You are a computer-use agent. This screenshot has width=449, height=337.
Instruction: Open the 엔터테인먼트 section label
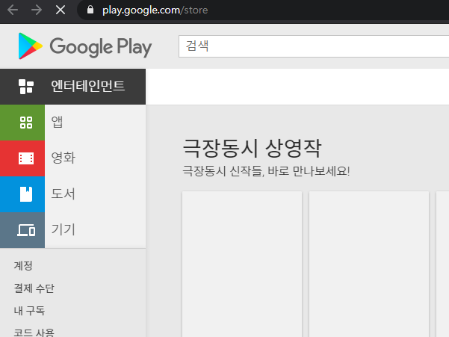[x=88, y=86]
